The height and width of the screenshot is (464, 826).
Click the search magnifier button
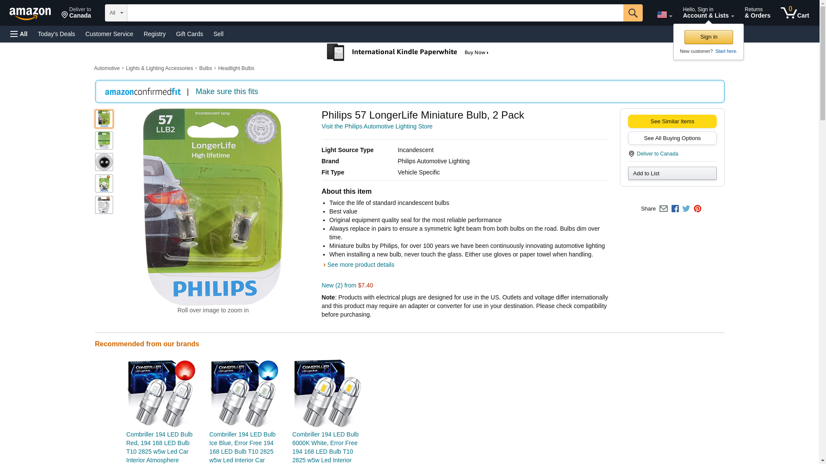(632, 13)
